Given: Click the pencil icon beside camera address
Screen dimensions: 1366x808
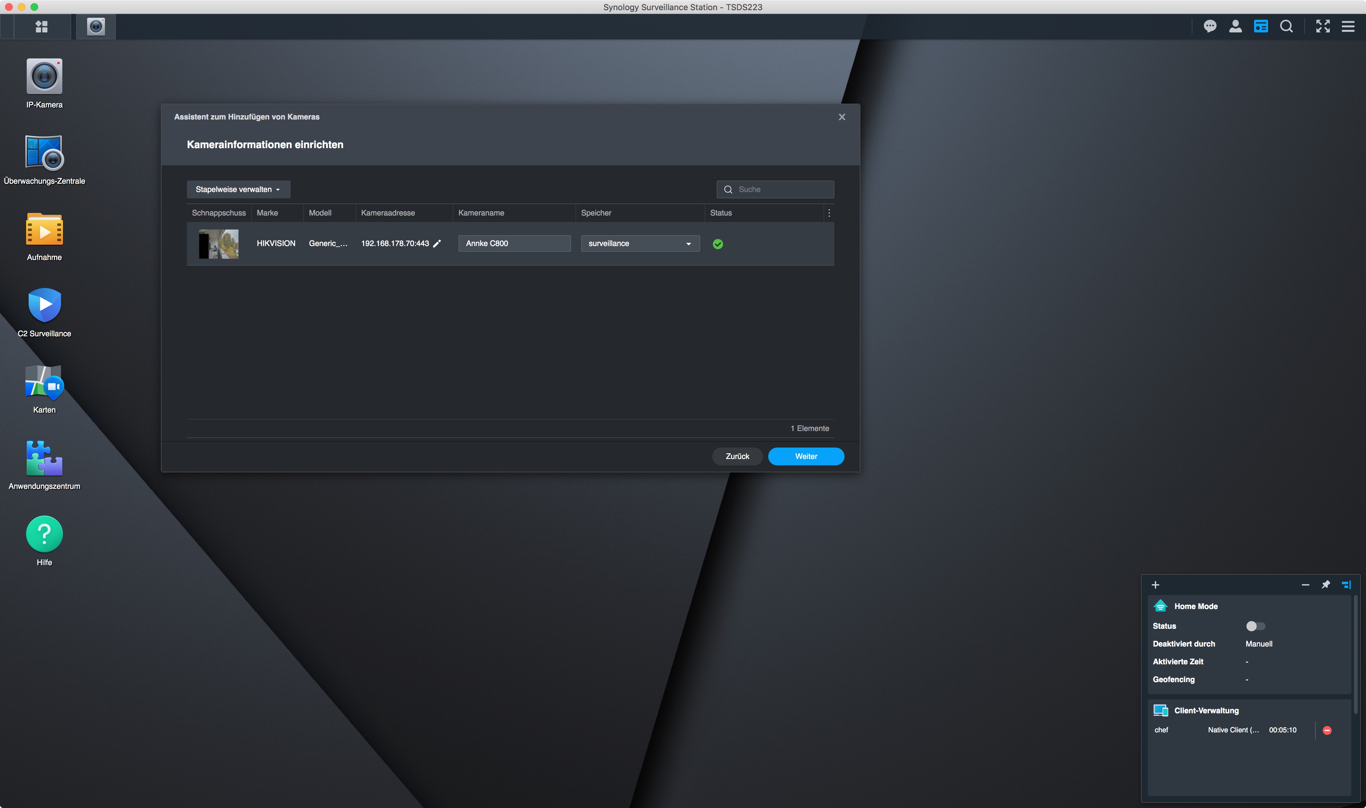Looking at the screenshot, I should click(437, 243).
